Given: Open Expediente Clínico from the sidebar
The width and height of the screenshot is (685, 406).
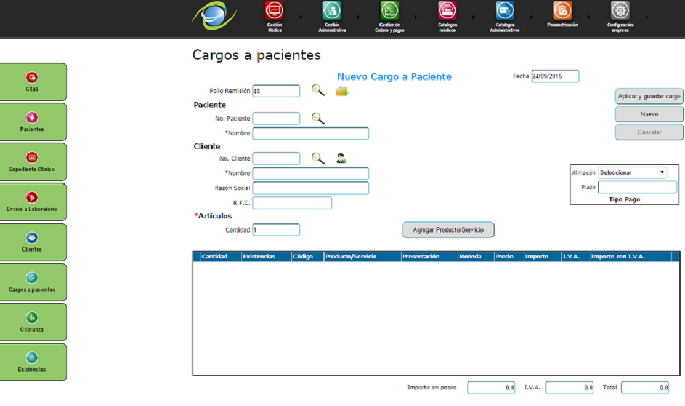Looking at the screenshot, I should [33, 162].
